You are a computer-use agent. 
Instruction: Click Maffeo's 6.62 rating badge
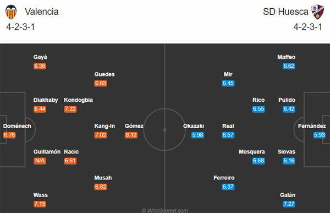[289, 66]
